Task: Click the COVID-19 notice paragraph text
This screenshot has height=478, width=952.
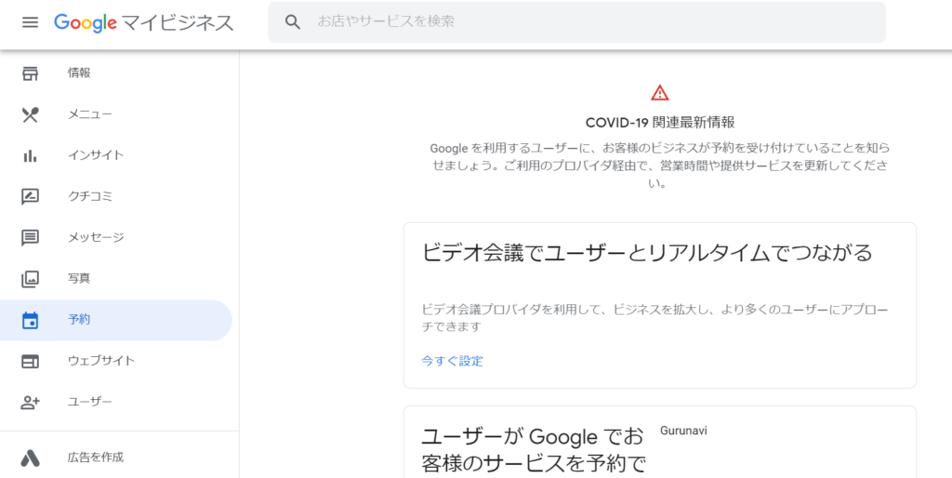Action: tap(660, 166)
